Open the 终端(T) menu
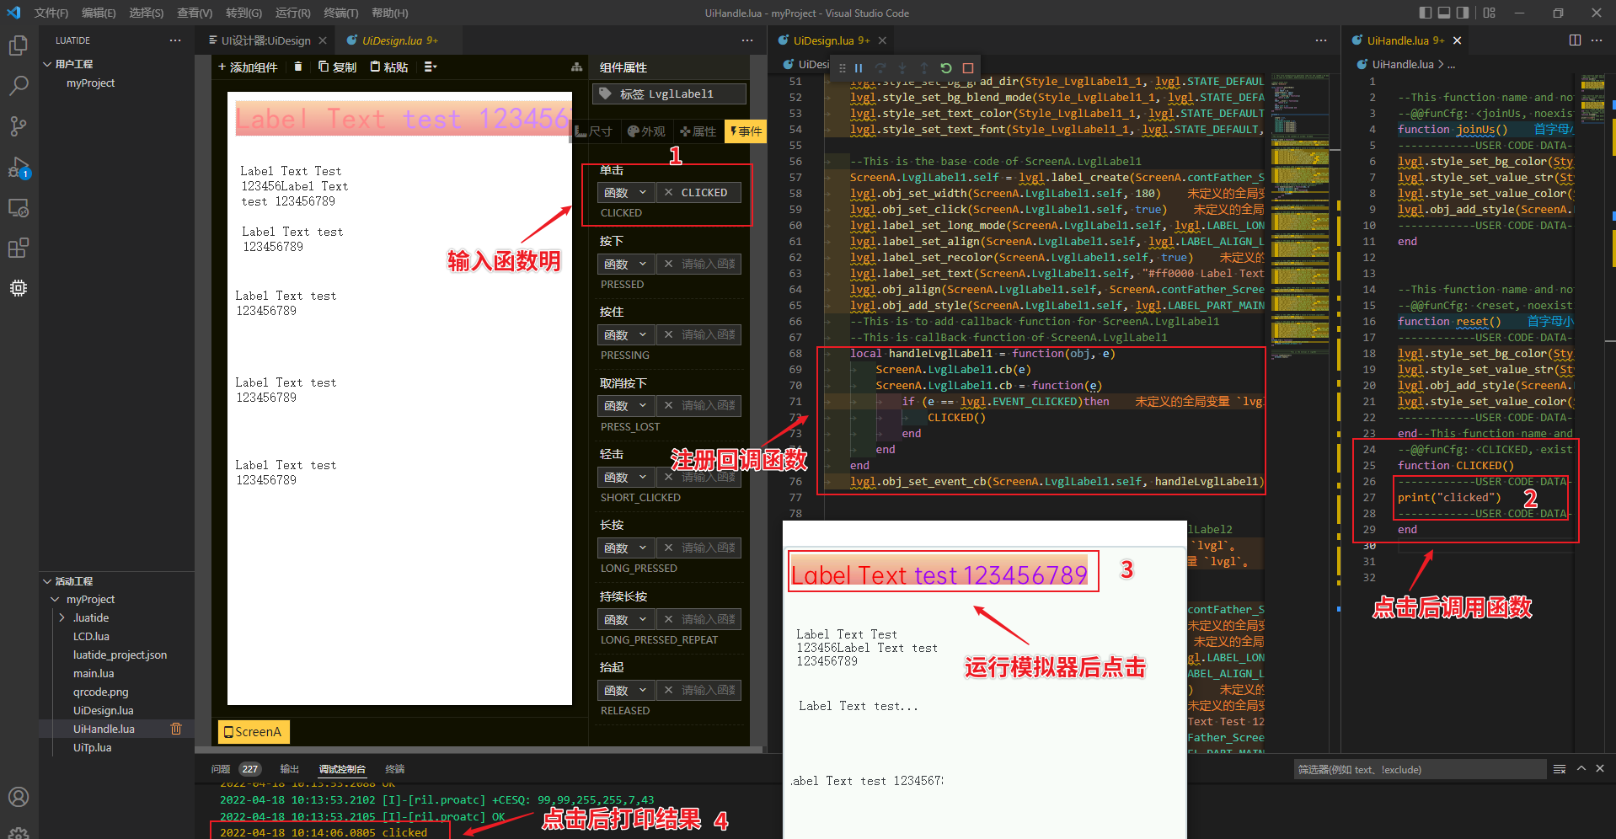Screen dimensions: 1616x839 point(340,13)
